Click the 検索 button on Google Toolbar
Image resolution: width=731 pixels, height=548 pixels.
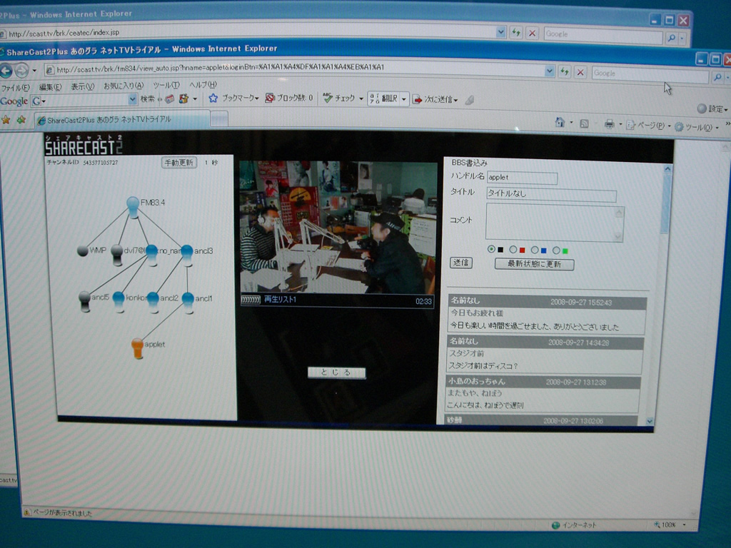click(147, 98)
